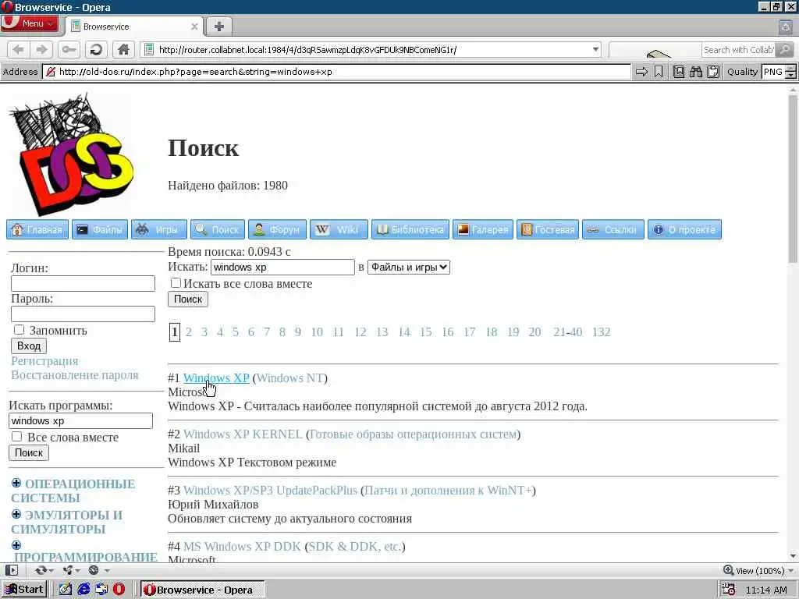Open Windows XP/SP3 UpdatePackPlus link
The image size is (799, 599).
pyautogui.click(x=270, y=490)
